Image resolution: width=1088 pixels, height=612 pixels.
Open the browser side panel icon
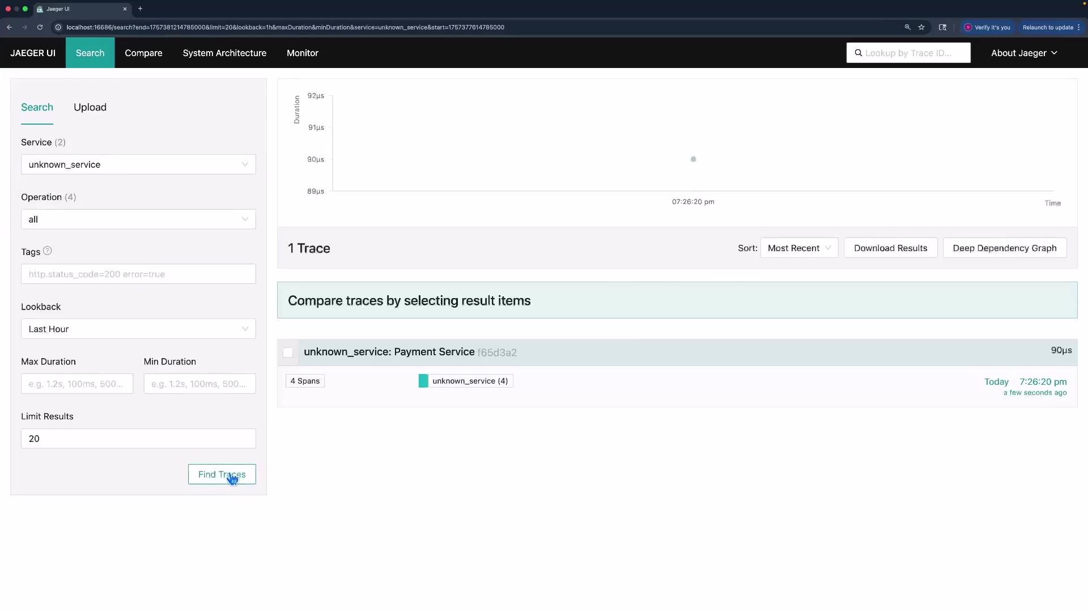click(x=942, y=27)
